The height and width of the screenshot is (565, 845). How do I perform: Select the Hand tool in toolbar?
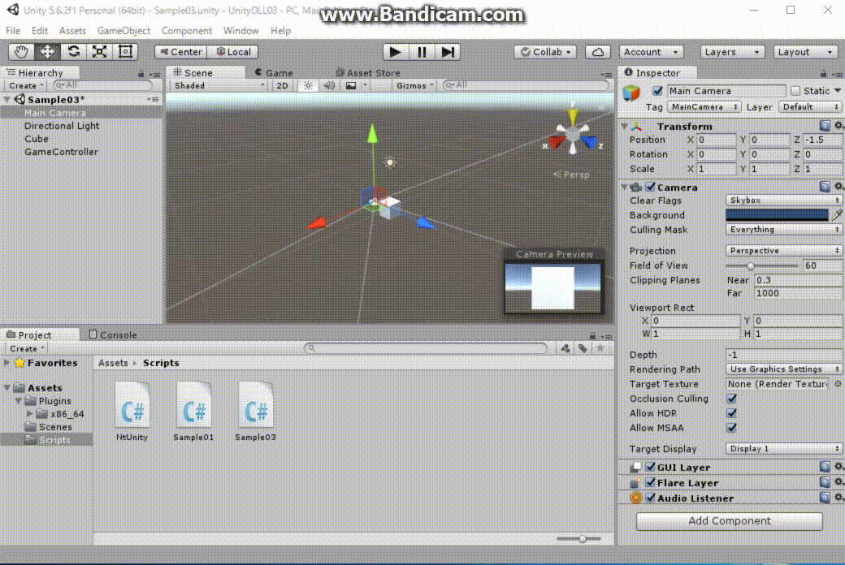tap(22, 51)
